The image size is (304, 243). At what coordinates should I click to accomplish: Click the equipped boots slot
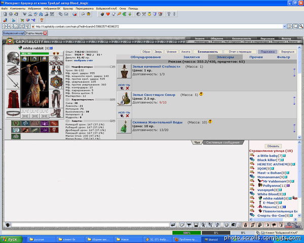56,113
